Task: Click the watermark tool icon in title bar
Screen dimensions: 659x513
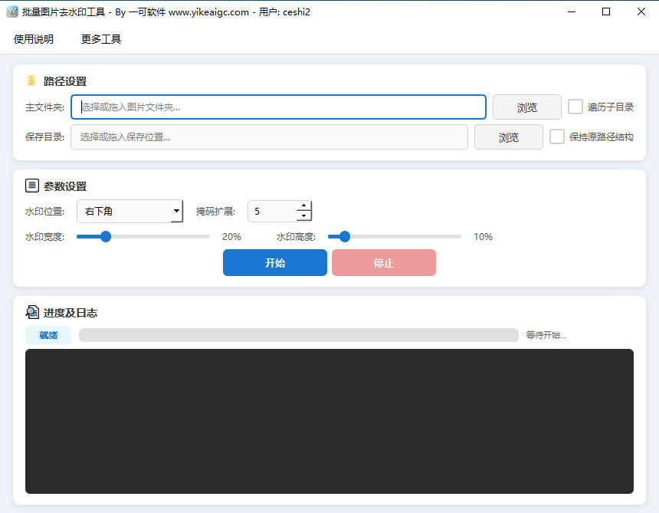Action: pyautogui.click(x=12, y=12)
